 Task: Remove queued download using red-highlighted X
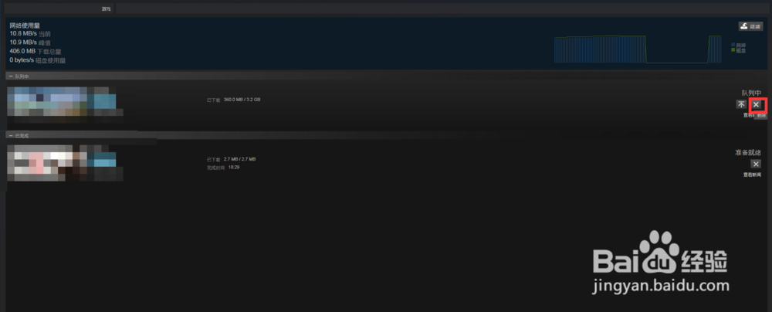pyautogui.click(x=757, y=104)
